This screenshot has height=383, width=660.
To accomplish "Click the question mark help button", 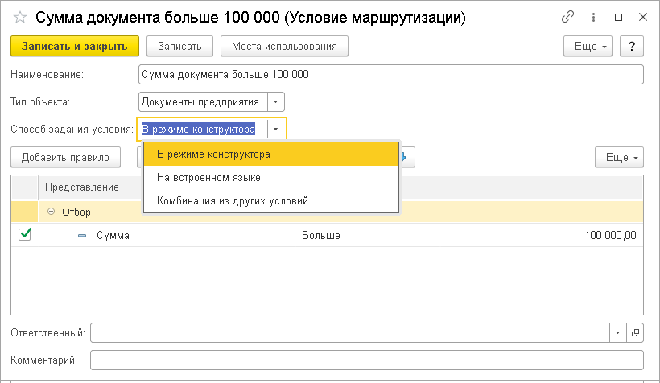I will [633, 47].
